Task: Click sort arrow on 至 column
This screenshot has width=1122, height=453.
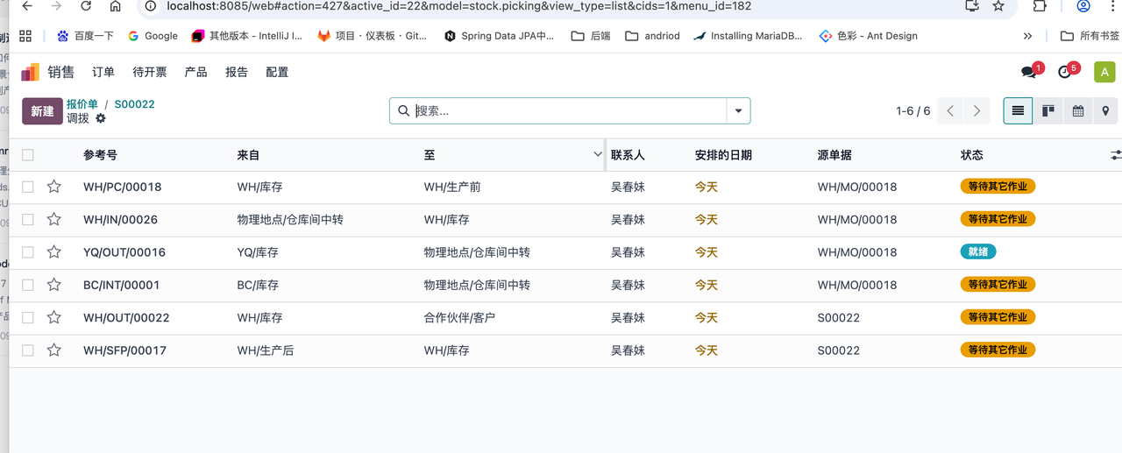Action: 598,155
